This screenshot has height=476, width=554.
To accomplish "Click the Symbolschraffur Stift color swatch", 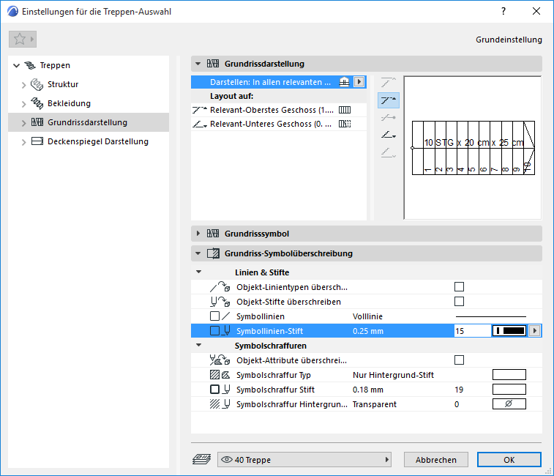I will 509,390.
